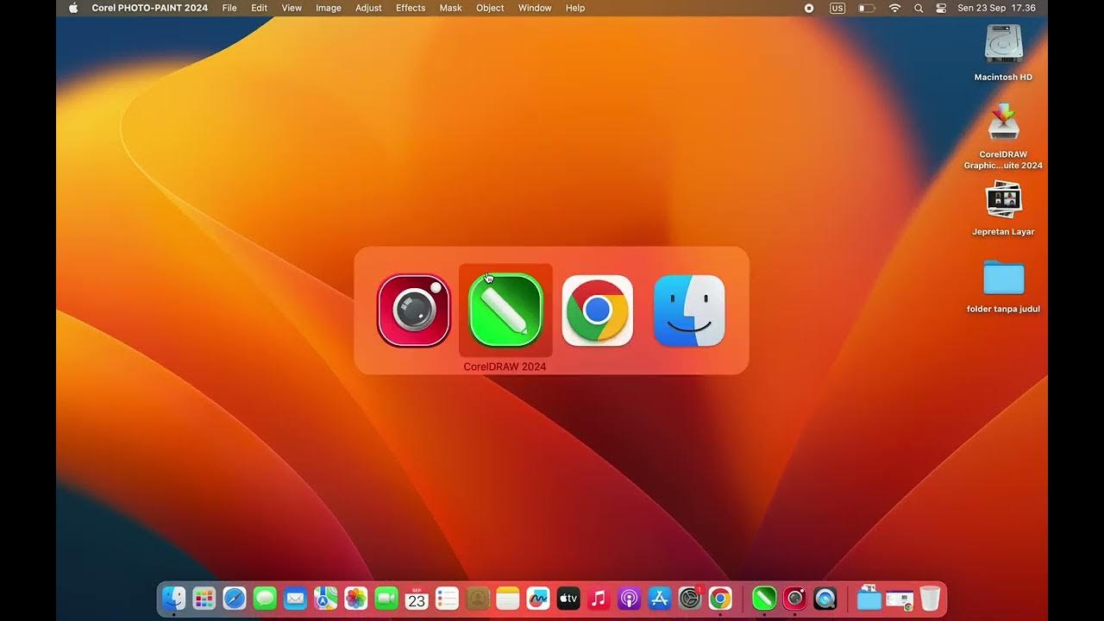Open the Object menu
1104x621 pixels.
(490, 8)
